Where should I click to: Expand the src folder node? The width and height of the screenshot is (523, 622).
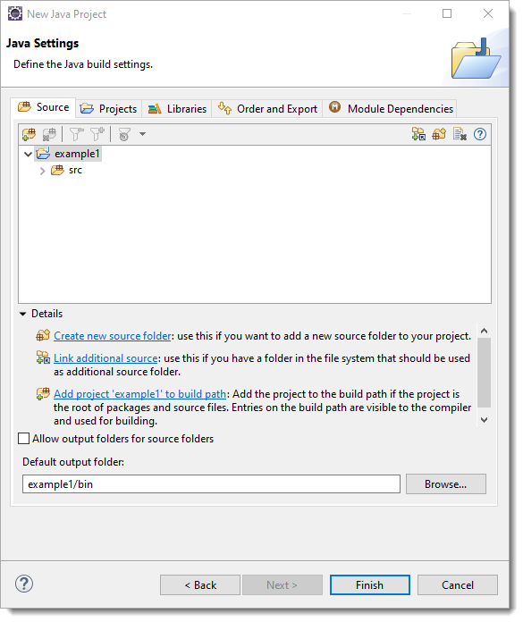click(x=42, y=171)
